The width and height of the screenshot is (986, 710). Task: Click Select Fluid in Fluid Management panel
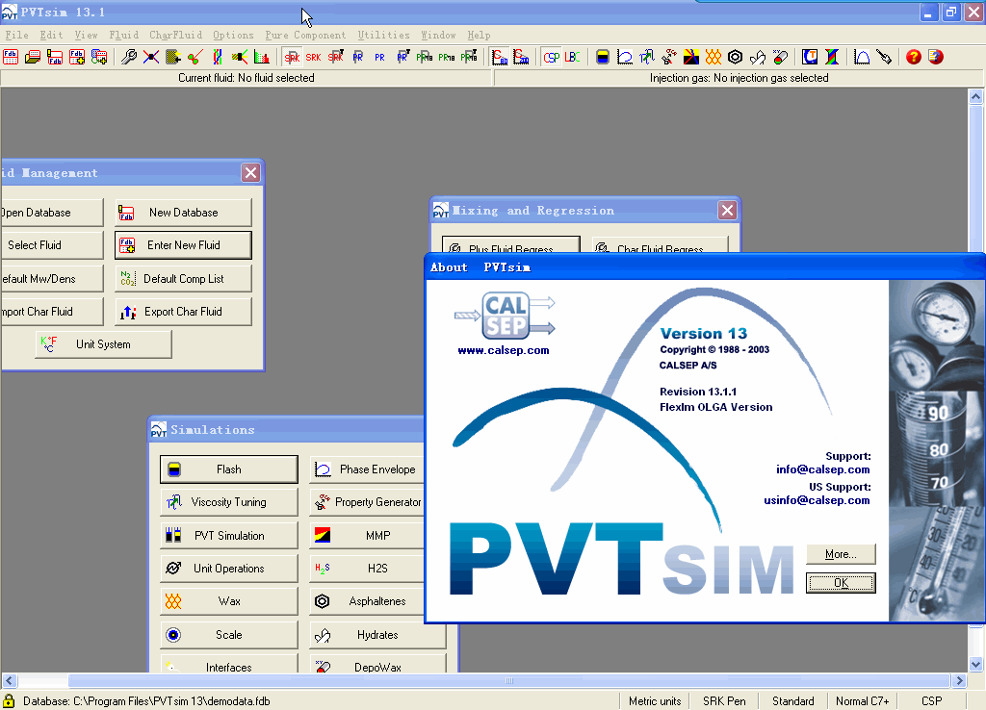point(52,245)
